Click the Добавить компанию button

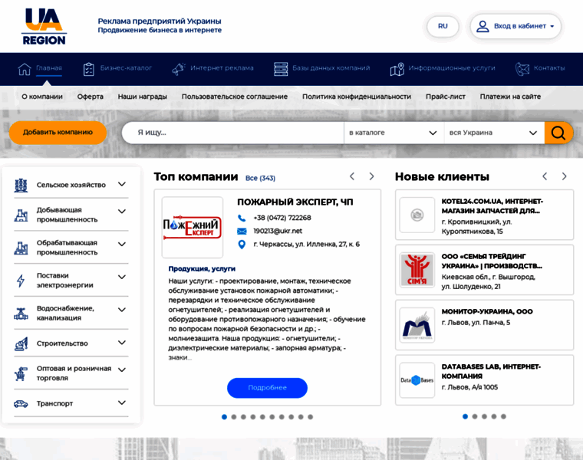[x=58, y=133]
